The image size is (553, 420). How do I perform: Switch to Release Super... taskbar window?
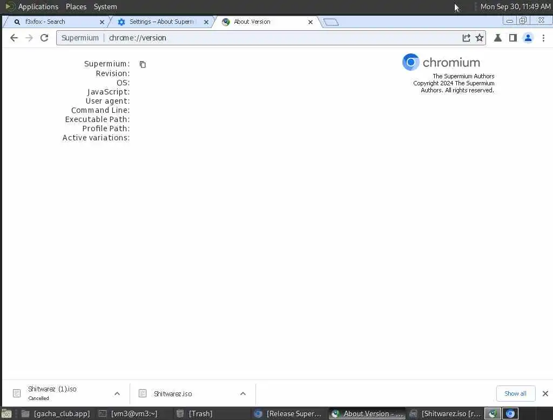coord(288,414)
